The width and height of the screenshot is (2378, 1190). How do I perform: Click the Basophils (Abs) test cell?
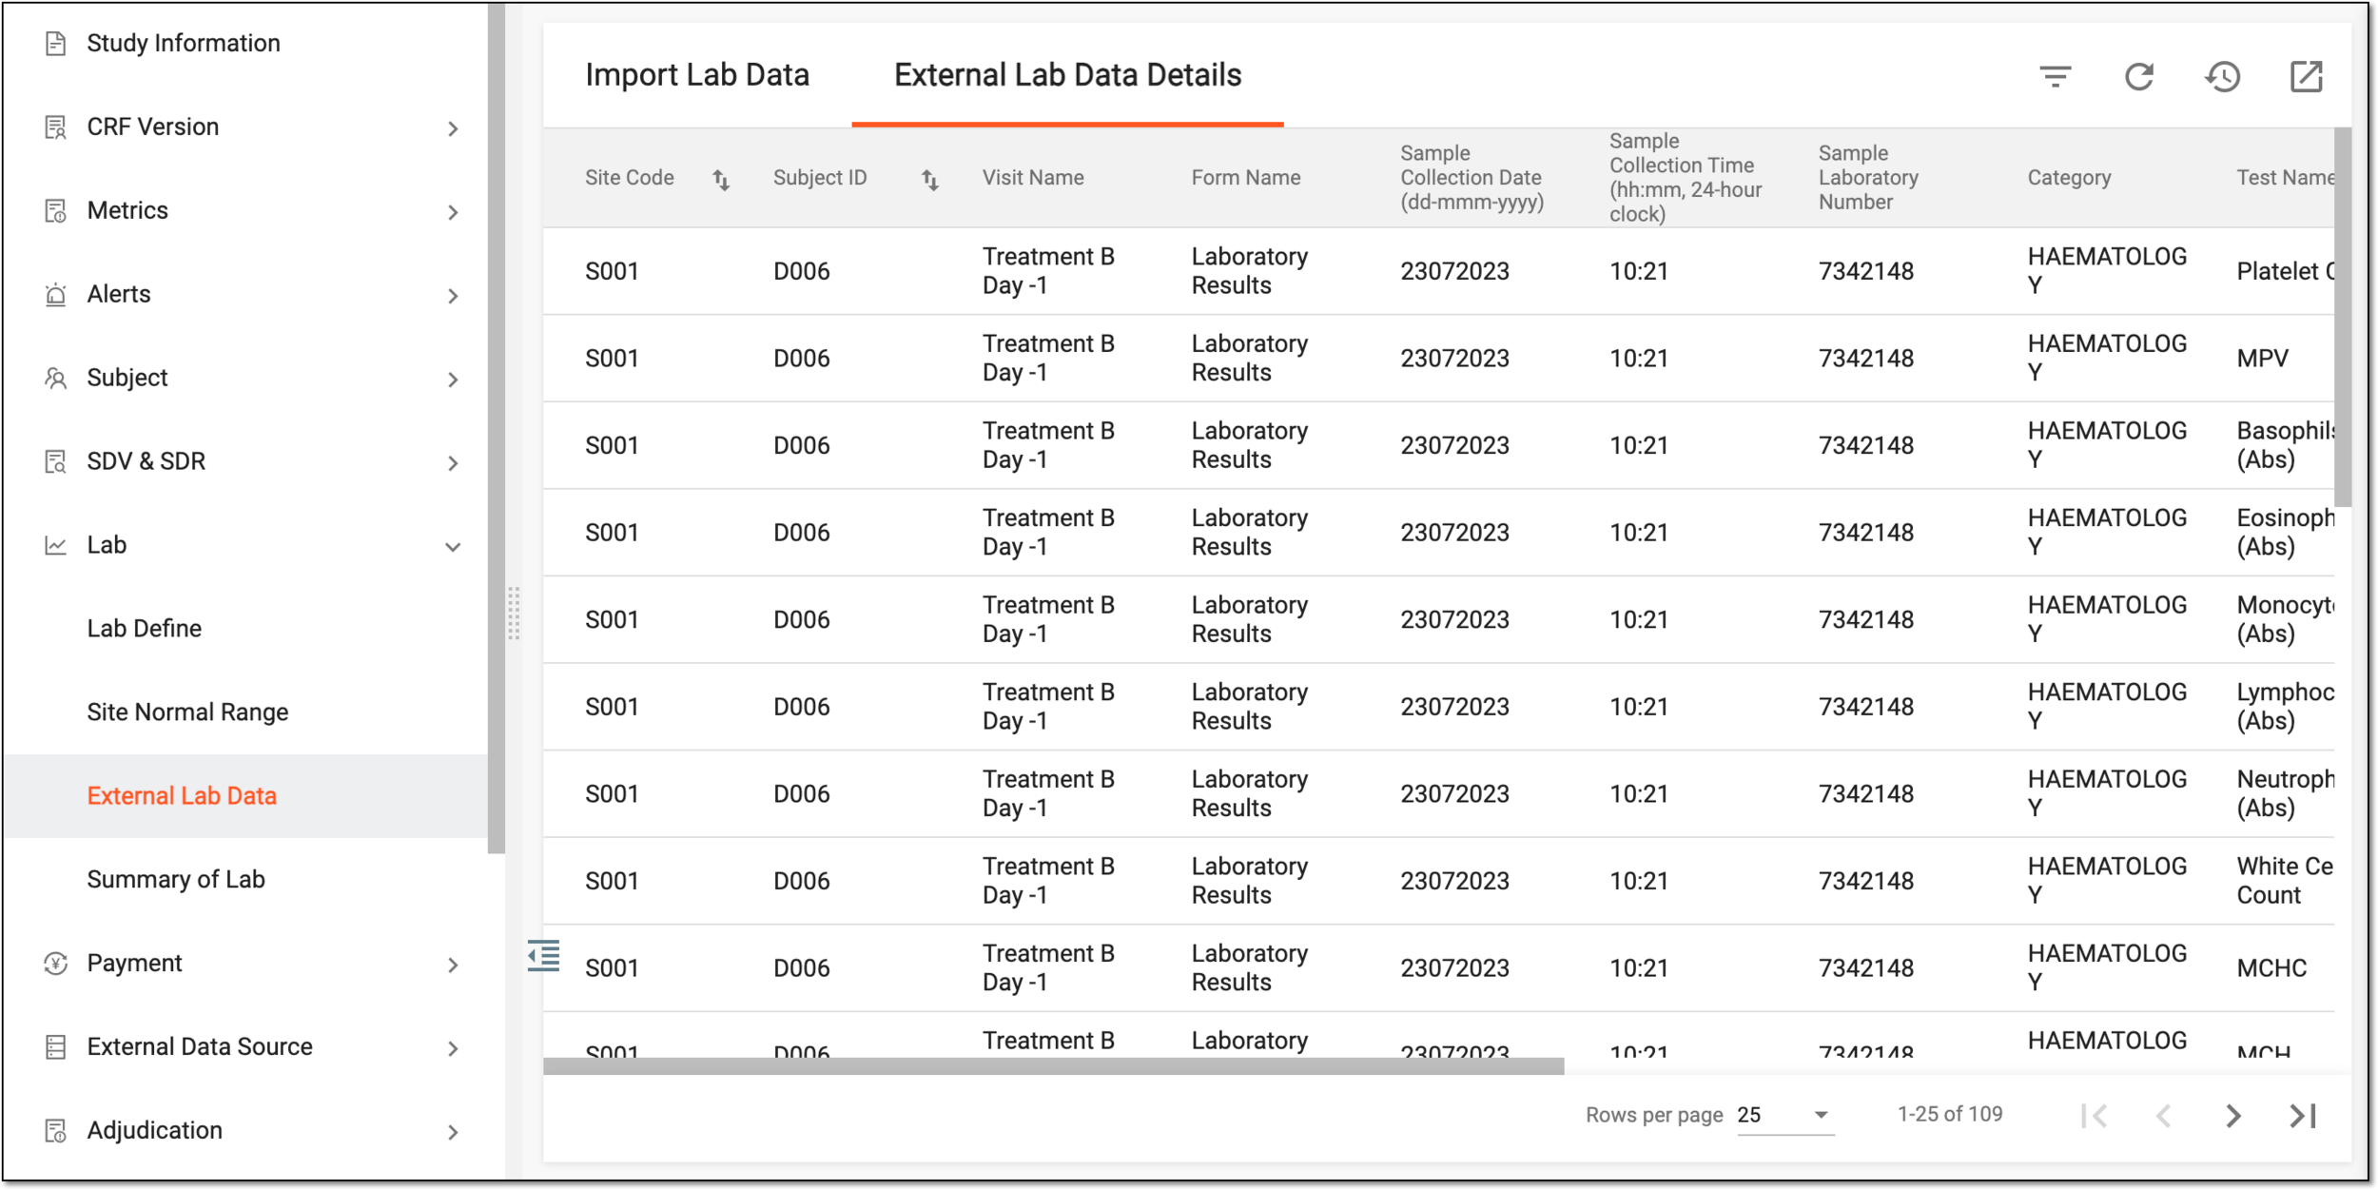coord(2284,445)
